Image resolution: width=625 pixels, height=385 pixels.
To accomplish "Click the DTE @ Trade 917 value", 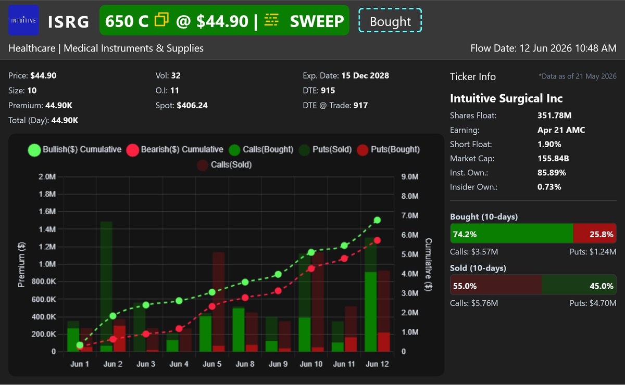I will [x=360, y=106].
